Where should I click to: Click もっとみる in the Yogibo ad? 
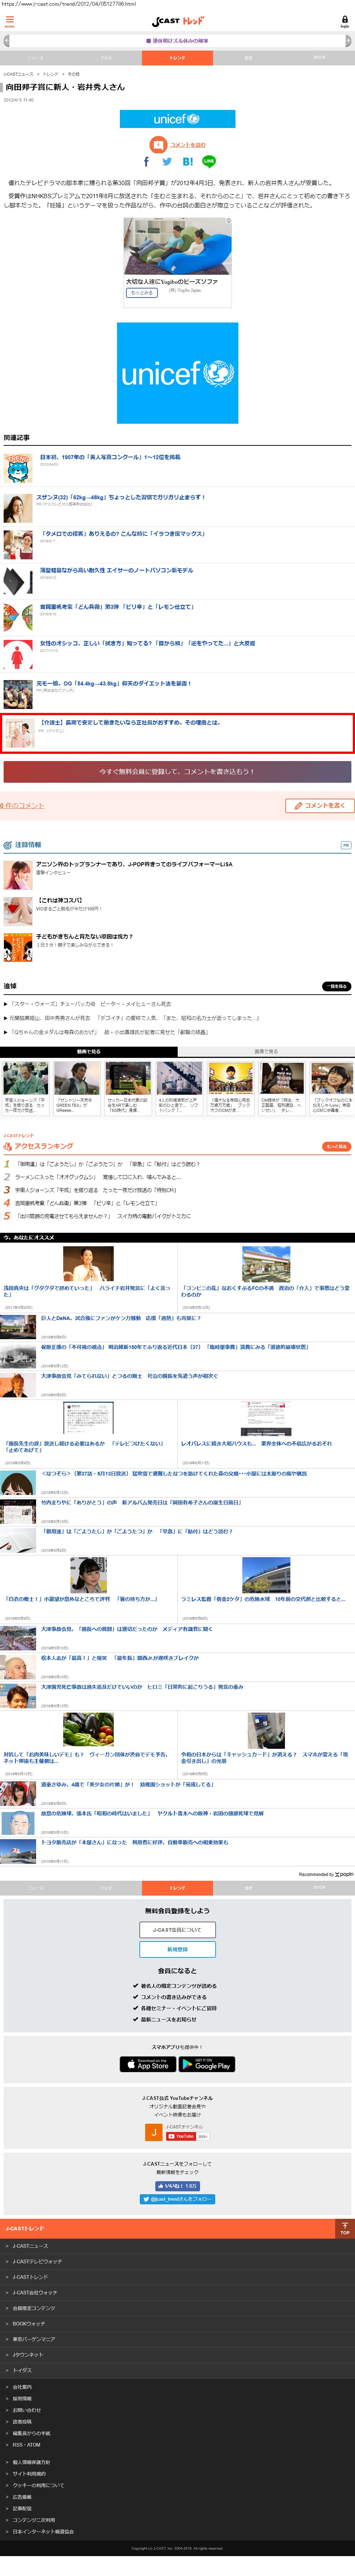[x=142, y=293]
